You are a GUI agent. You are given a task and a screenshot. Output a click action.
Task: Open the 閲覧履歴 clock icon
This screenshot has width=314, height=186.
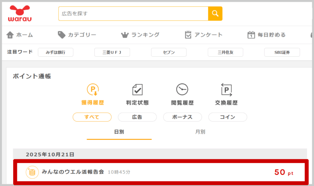pos(182,89)
